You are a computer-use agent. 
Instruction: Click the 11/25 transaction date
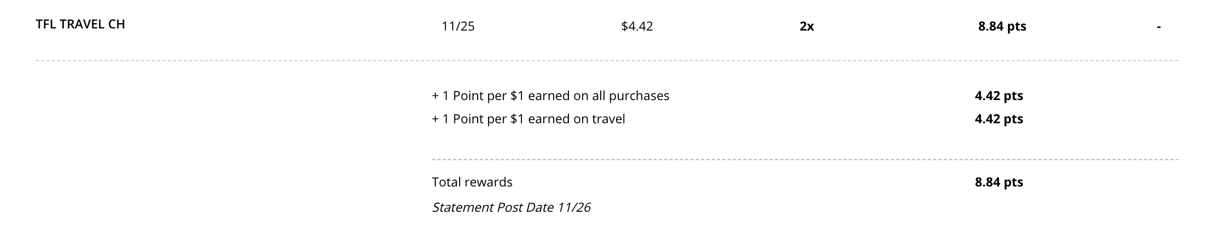[x=458, y=26]
